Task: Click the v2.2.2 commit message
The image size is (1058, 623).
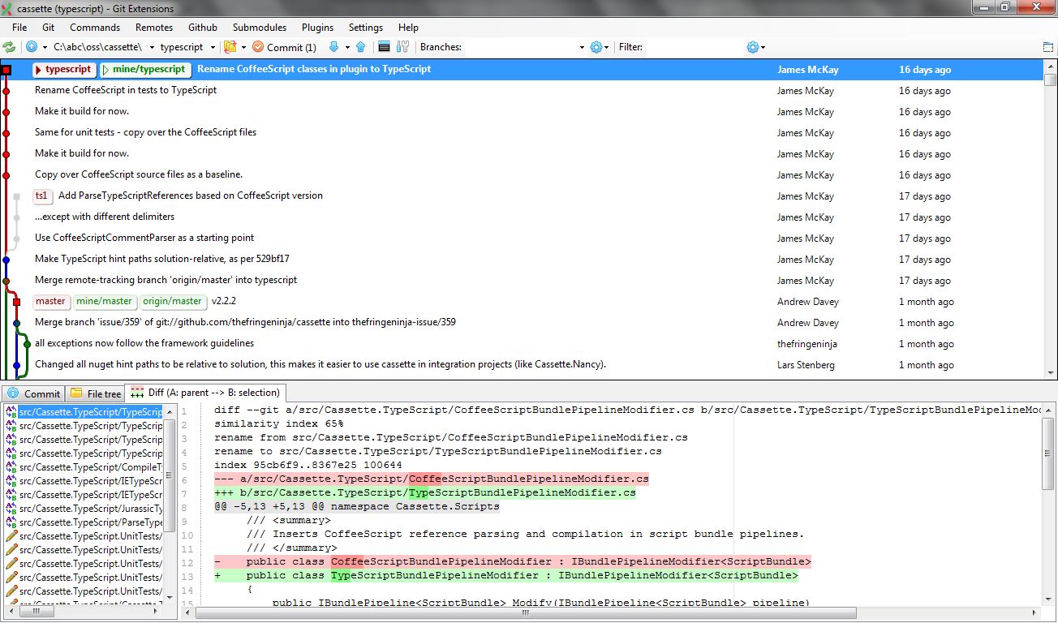Action: coord(224,301)
